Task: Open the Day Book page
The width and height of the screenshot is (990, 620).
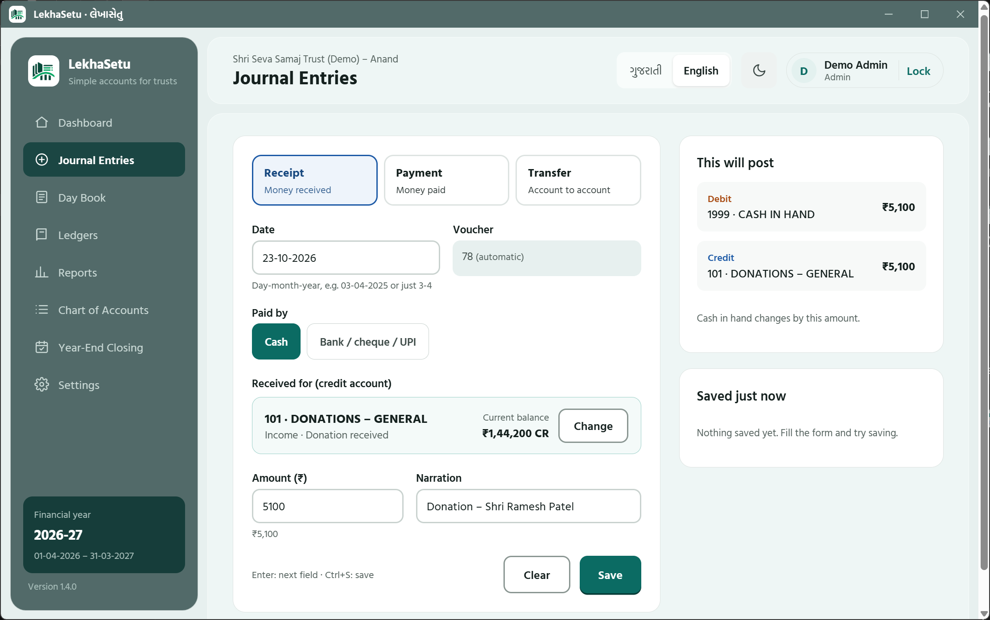Action: point(104,197)
